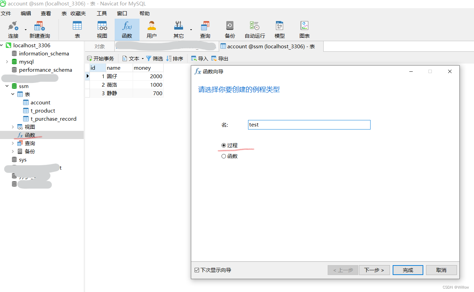Click the 筛选 filter button

pos(154,58)
